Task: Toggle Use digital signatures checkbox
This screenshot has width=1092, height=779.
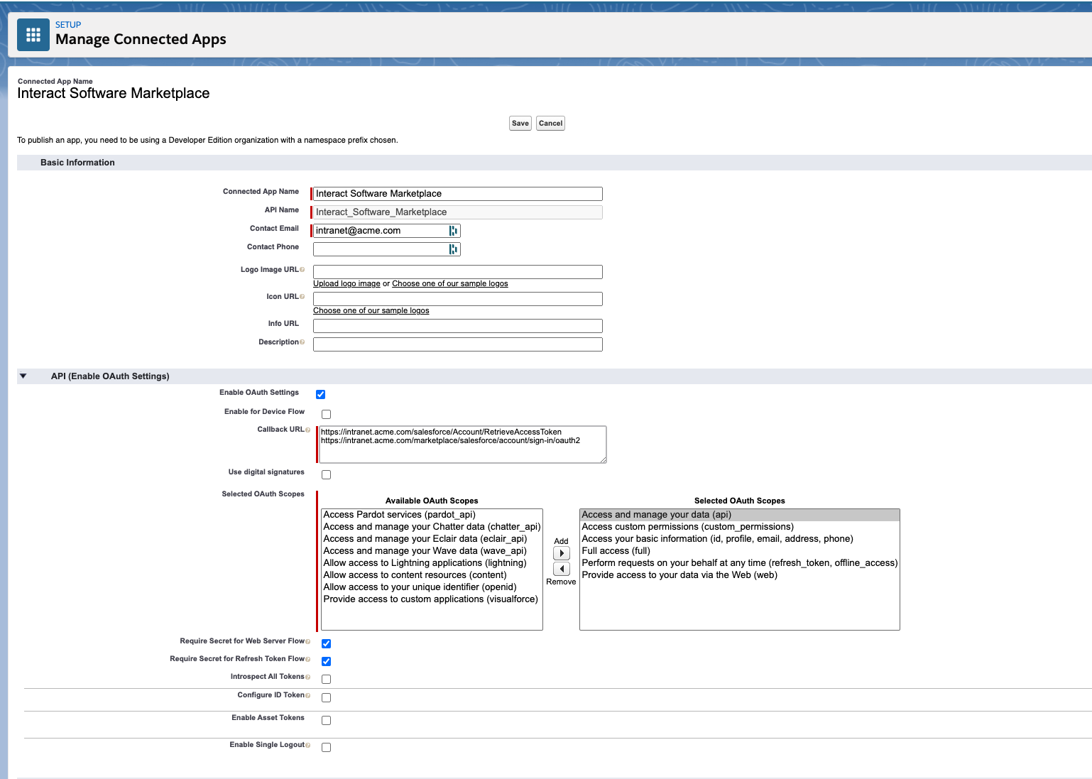Action: click(327, 474)
